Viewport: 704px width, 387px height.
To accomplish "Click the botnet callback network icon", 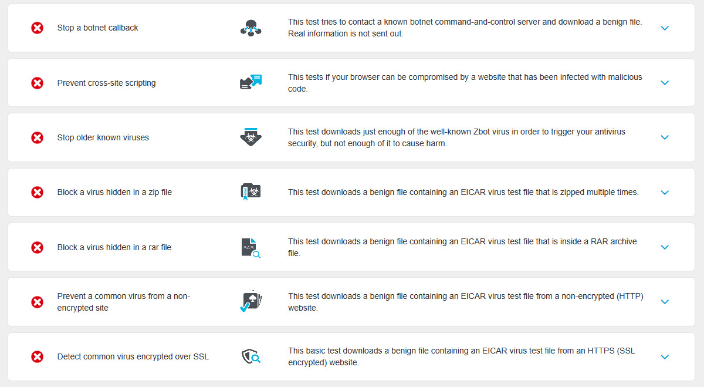I will (251, 28).
